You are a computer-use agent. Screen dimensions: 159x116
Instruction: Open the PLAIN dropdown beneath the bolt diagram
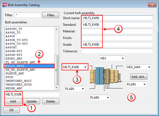100,97
